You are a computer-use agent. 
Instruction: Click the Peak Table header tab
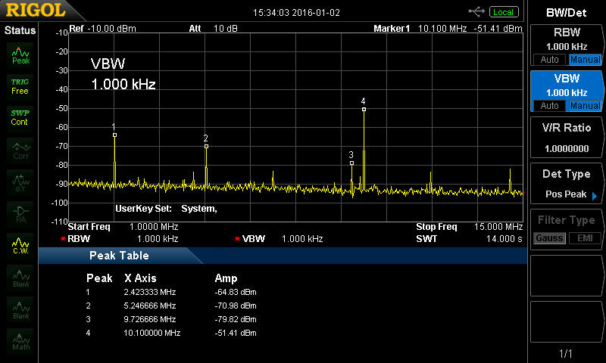pyautogui.click(x=119, y=256)
